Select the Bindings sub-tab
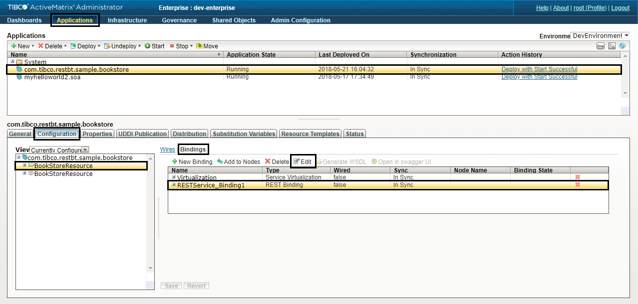Image resolution: width=638 pixels, height=304 pixels. (x=193, y=150)
